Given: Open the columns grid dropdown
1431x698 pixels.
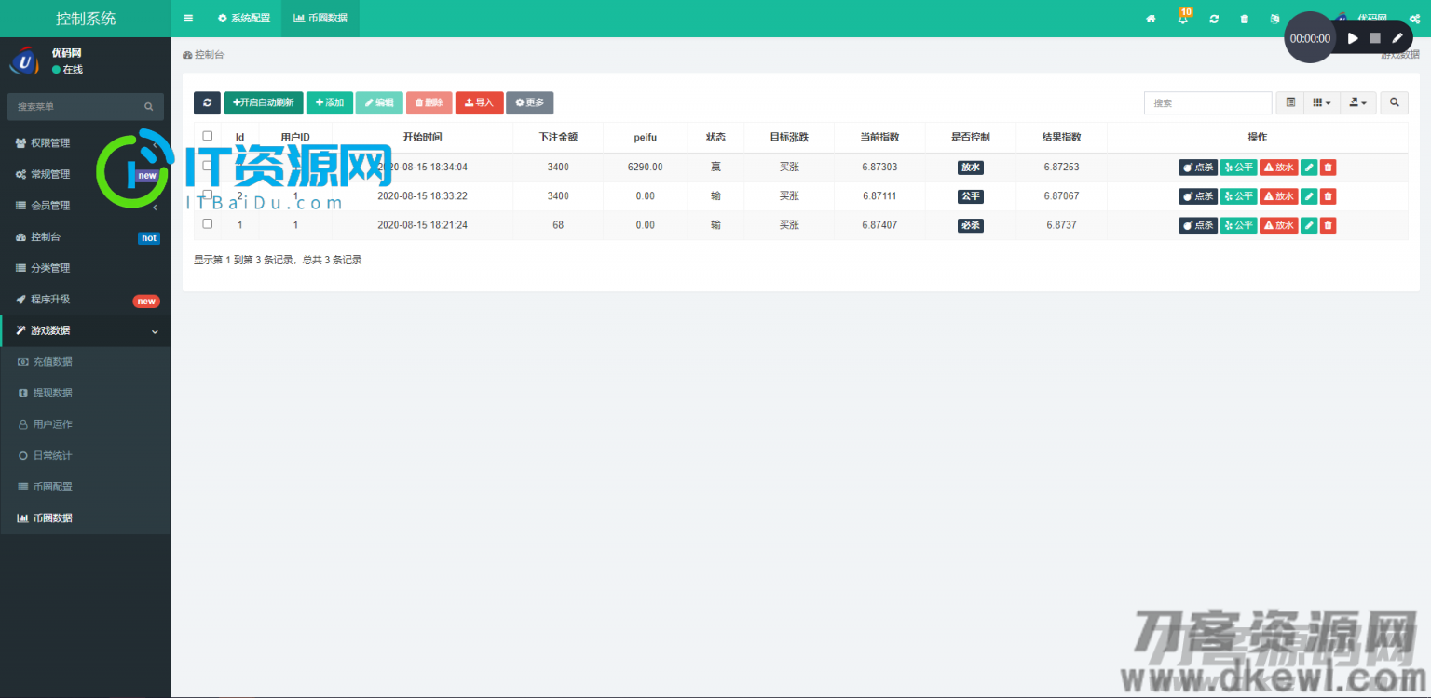Looking at the screenshot, I should [1322, 102].
